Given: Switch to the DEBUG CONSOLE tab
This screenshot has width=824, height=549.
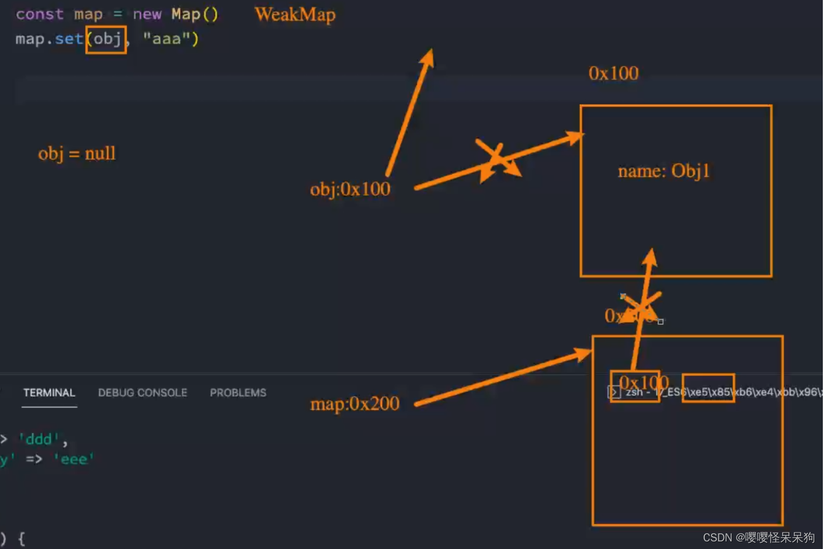Looking at the screenshot, I should click(142, 392).
